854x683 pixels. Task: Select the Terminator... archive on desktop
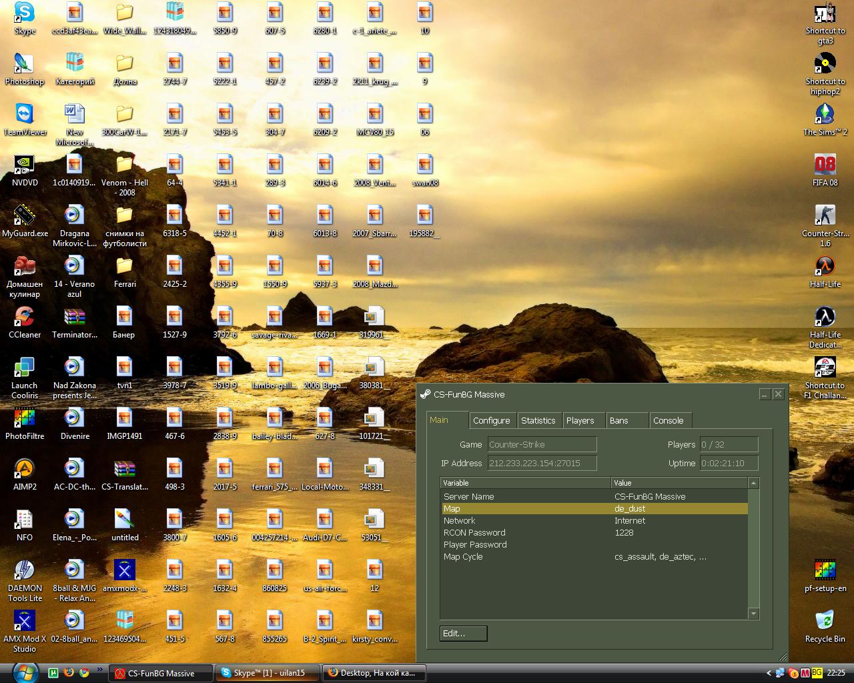75,322
